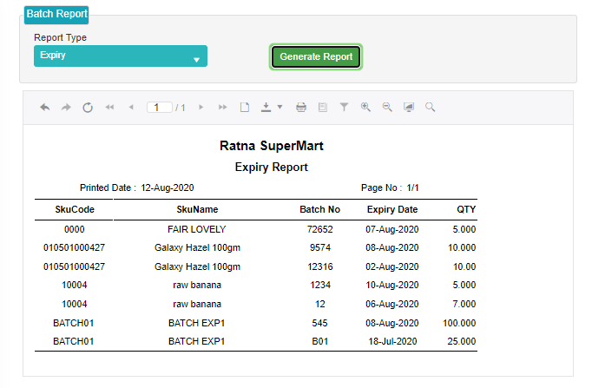Jump to the first page of the report
Screen dimensions: 592x388
[x=109, y=107]
